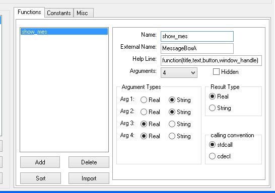This screenshot has width=275, height=193.
Task: Set Arg 4 type to Real
Action: (x=150, y=136)
